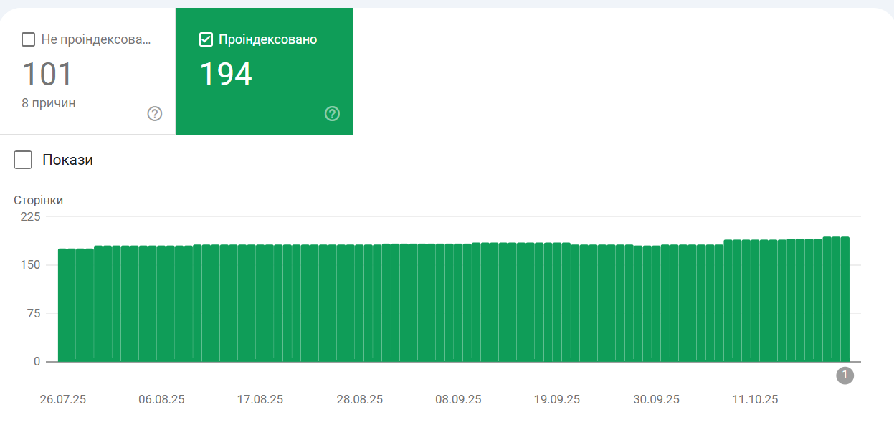
Task: Select the not-indexed count '101'
Action: (x=47, y=75)
